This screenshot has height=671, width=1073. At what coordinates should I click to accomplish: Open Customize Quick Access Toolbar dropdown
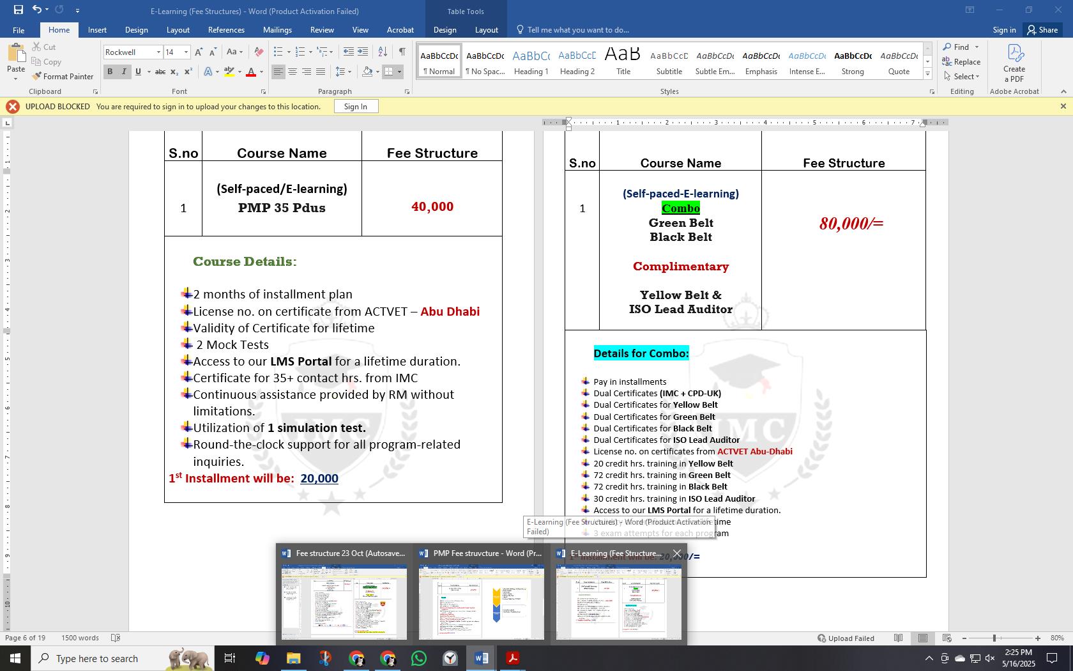pyautogui.click(x=77, y=10)
